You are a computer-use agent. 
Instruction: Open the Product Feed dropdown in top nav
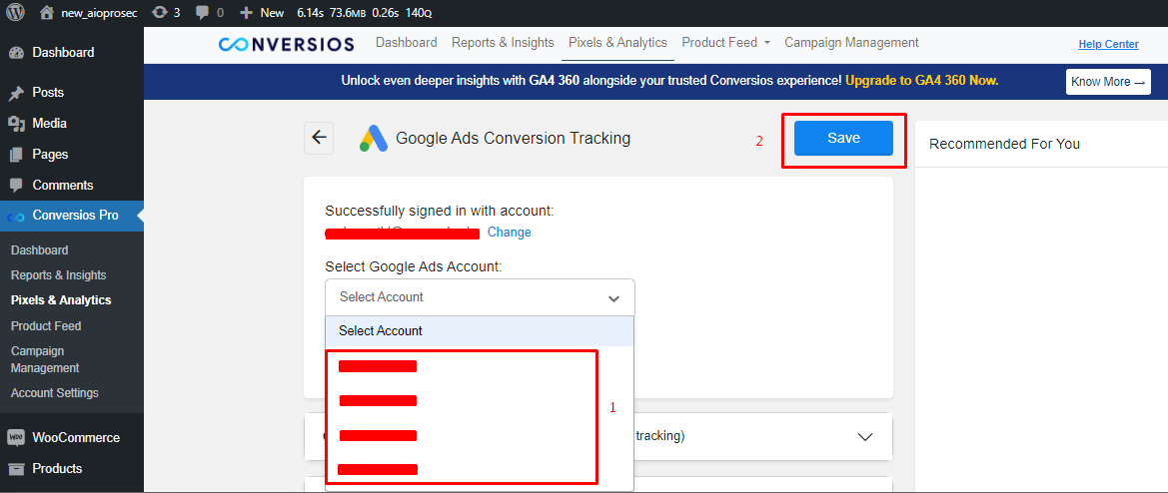(726, 42)
